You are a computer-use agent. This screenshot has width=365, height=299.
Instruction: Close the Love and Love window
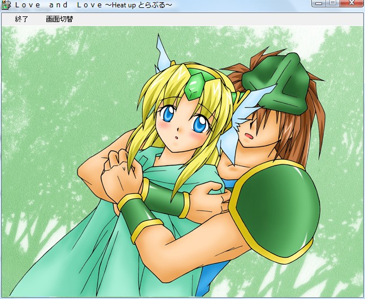(351, 3)
